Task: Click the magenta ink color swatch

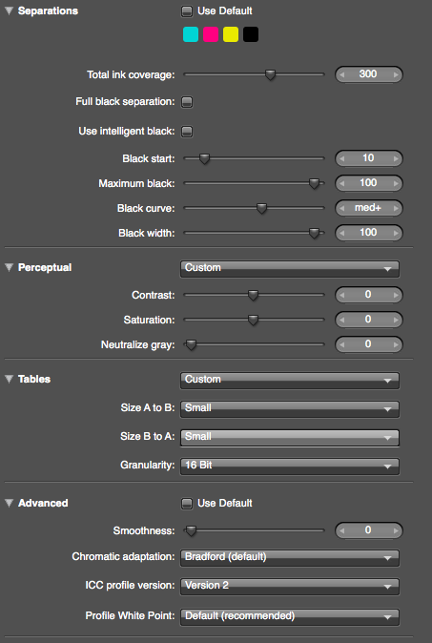Action: (211, 35)
